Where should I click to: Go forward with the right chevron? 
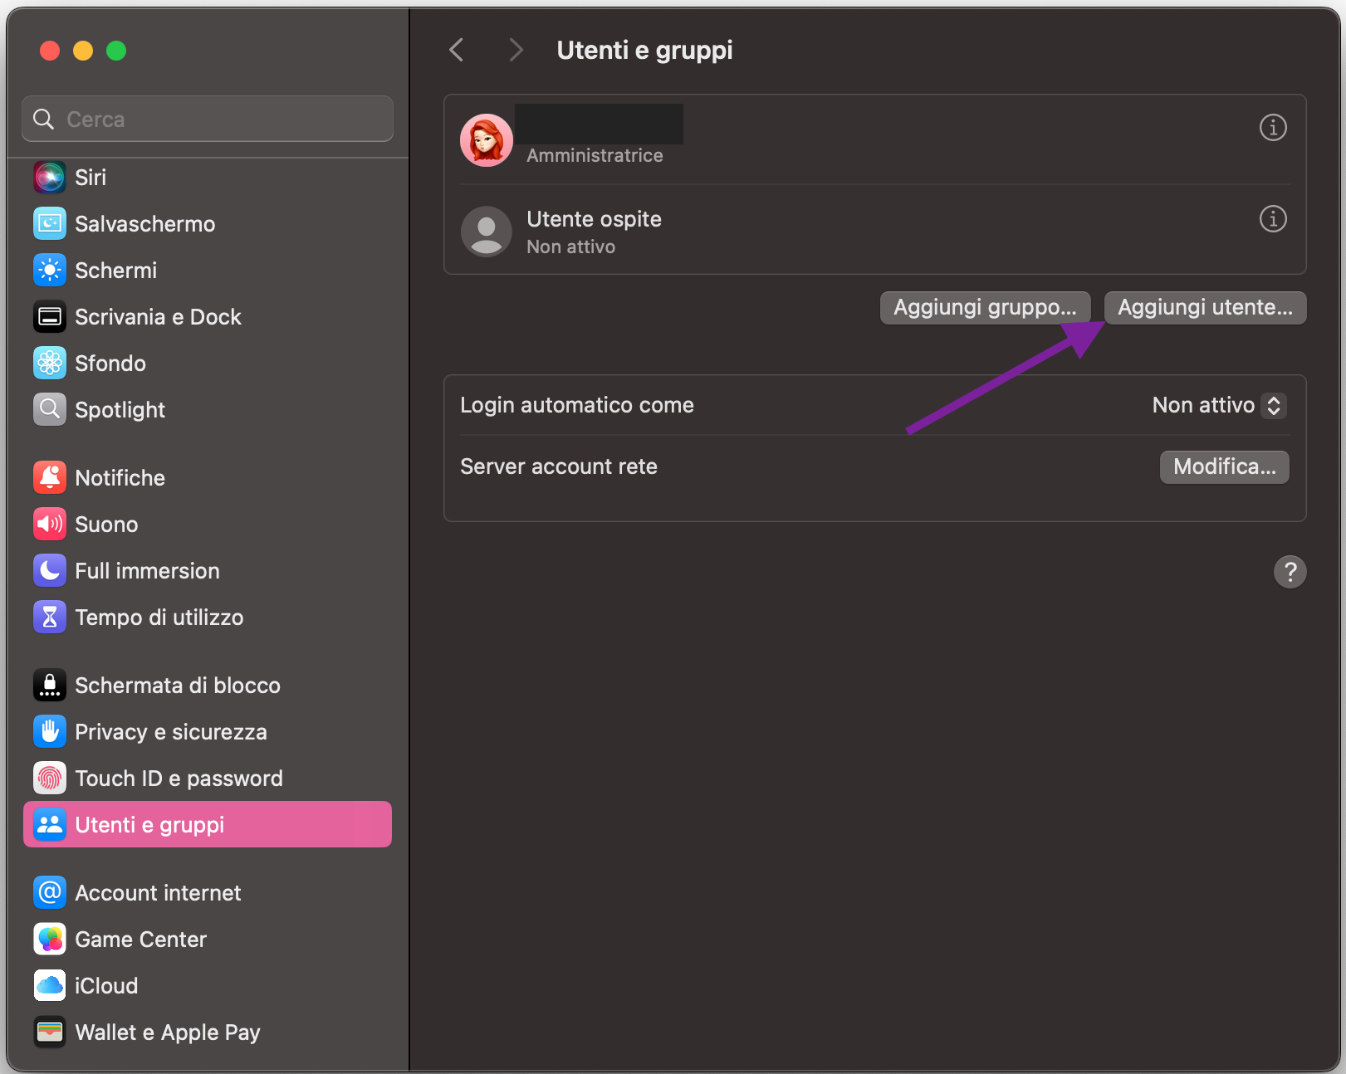pos(516,50)
